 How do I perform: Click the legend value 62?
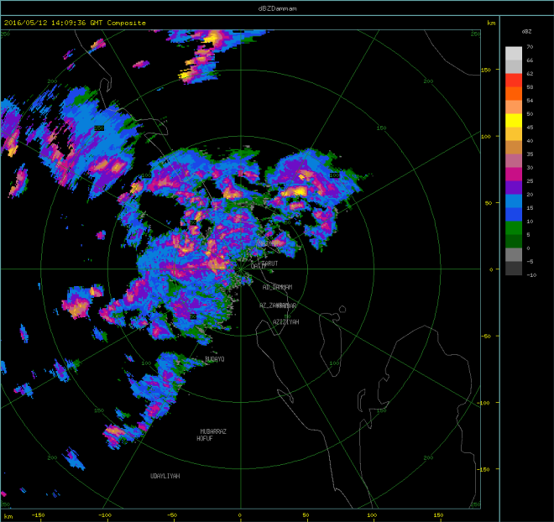point(530,74)
